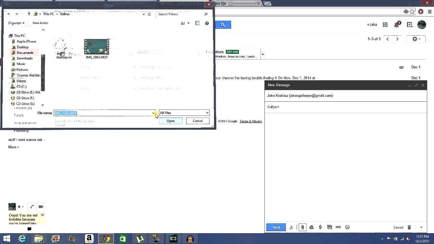Select the IMG_3593.MOV video file
The width and height of the screenshot is (434, 244).
point(97,49)
